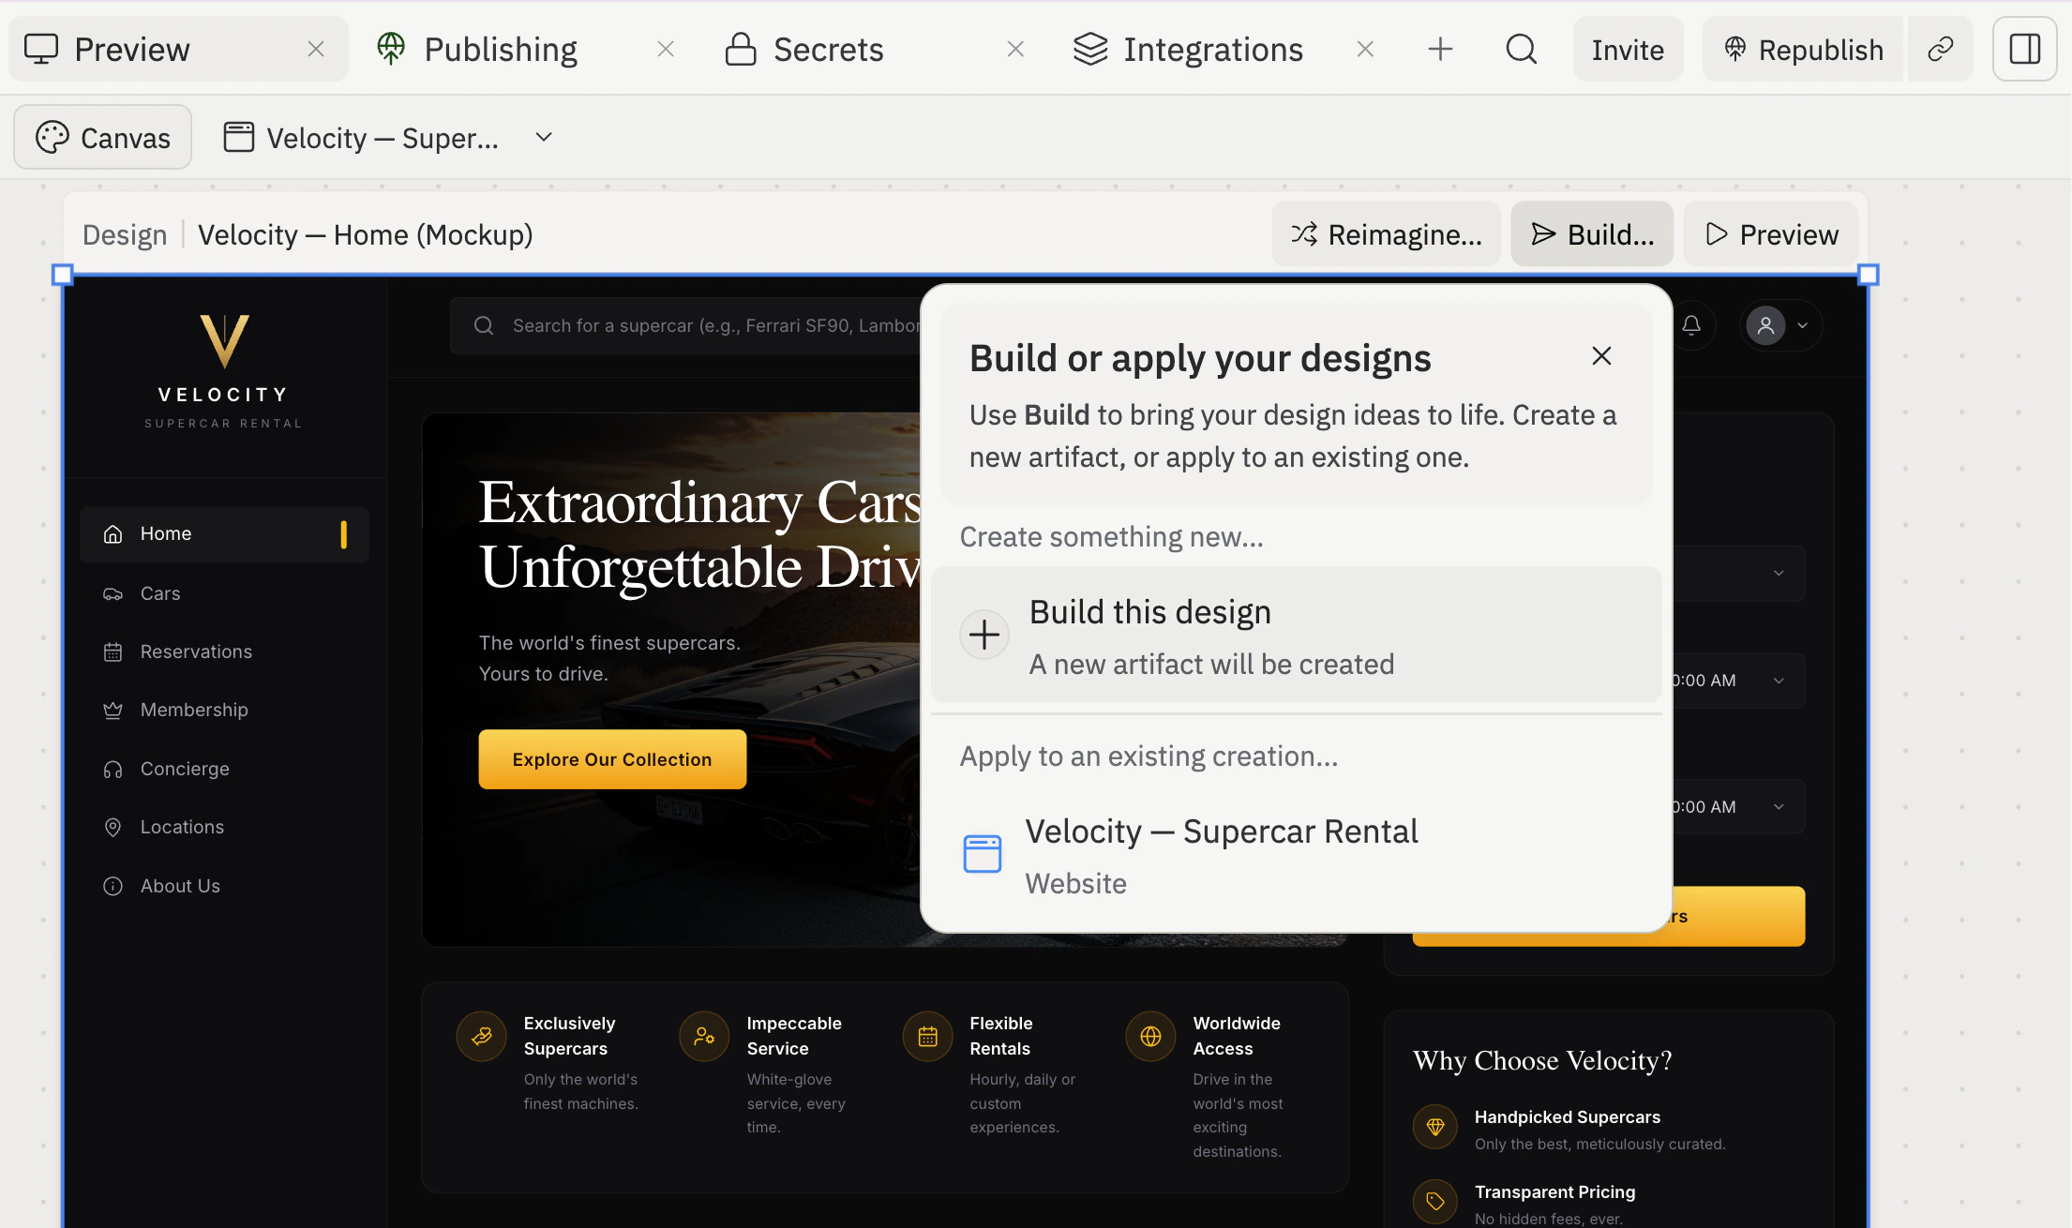
Task: Apply to Velocity — Supercar Rental website
Action: [1296, 854]
